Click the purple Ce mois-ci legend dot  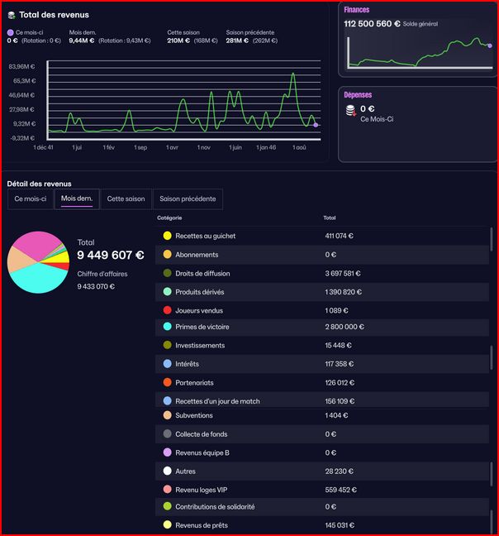point(10,32)
